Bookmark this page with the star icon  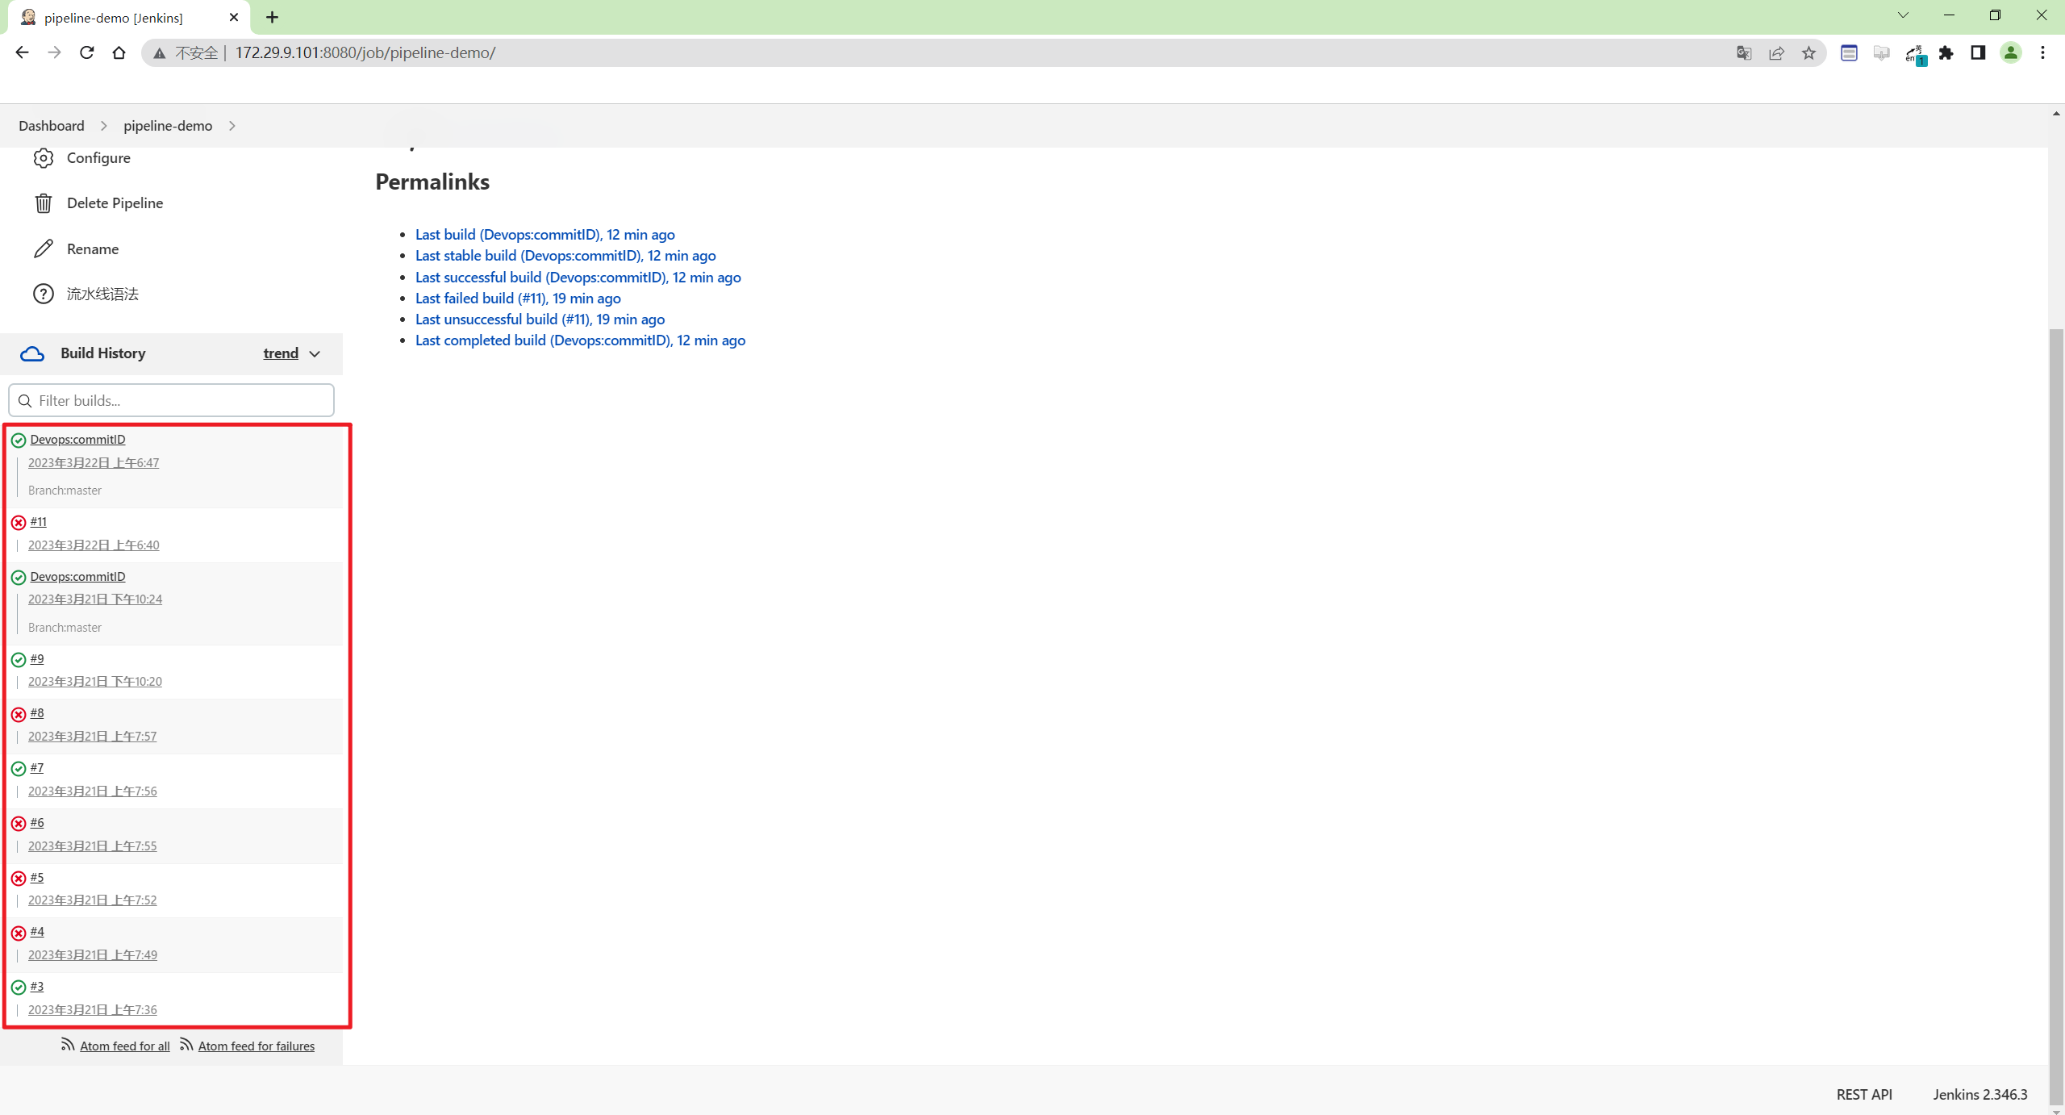(x=1808, y=53)
